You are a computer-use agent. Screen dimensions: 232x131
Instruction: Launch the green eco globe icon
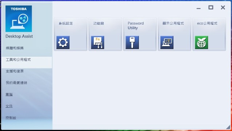(x=201, y=43)
